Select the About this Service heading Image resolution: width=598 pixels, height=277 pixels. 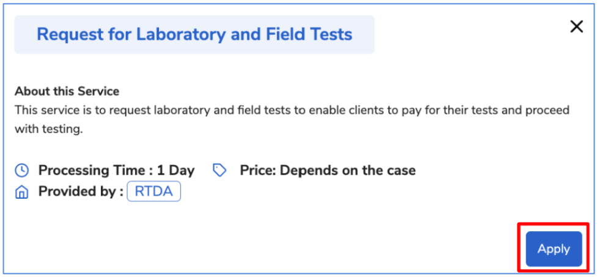[x=67, y=91]
